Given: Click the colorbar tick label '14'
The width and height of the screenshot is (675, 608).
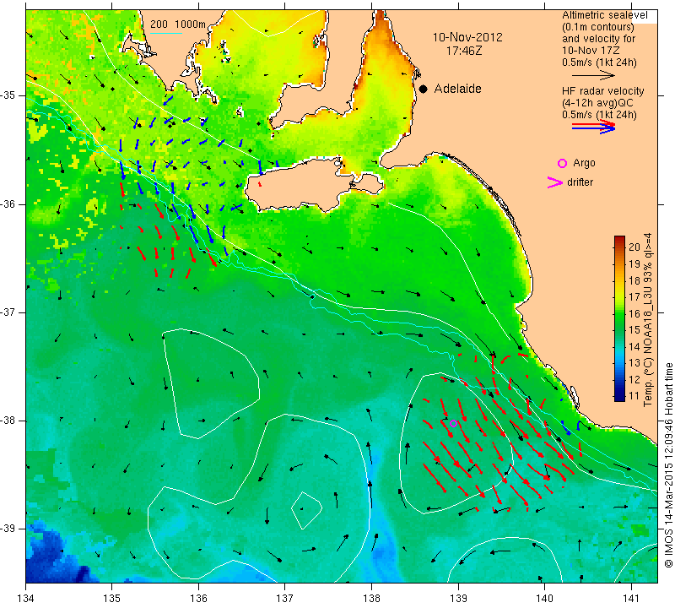Looking at the screenshot, I should coord(634,346).
